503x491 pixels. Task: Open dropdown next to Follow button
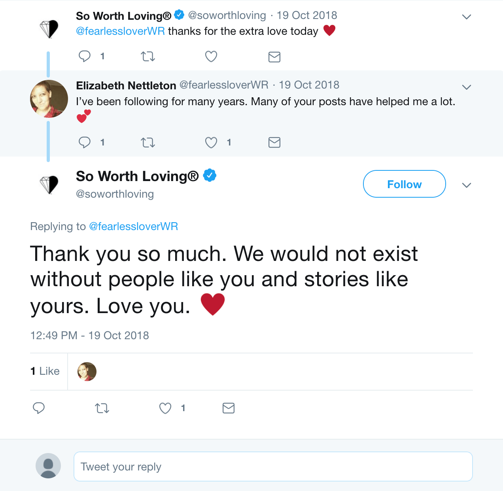point(467,185)
